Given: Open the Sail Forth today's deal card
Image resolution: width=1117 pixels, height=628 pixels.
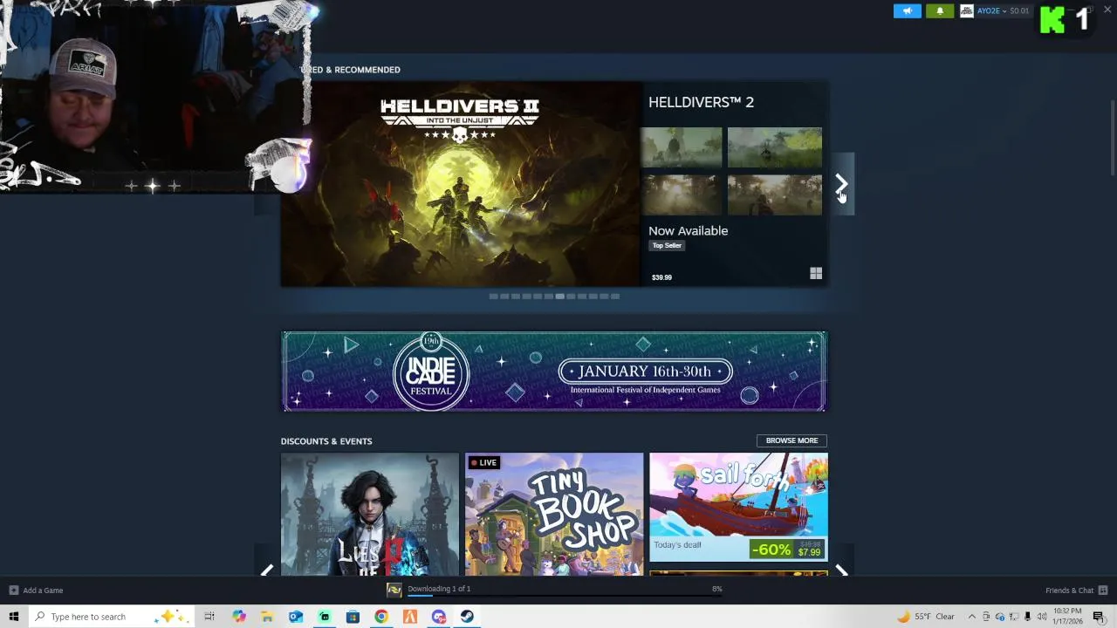Looking at the screenshot, I should point(738,508).
